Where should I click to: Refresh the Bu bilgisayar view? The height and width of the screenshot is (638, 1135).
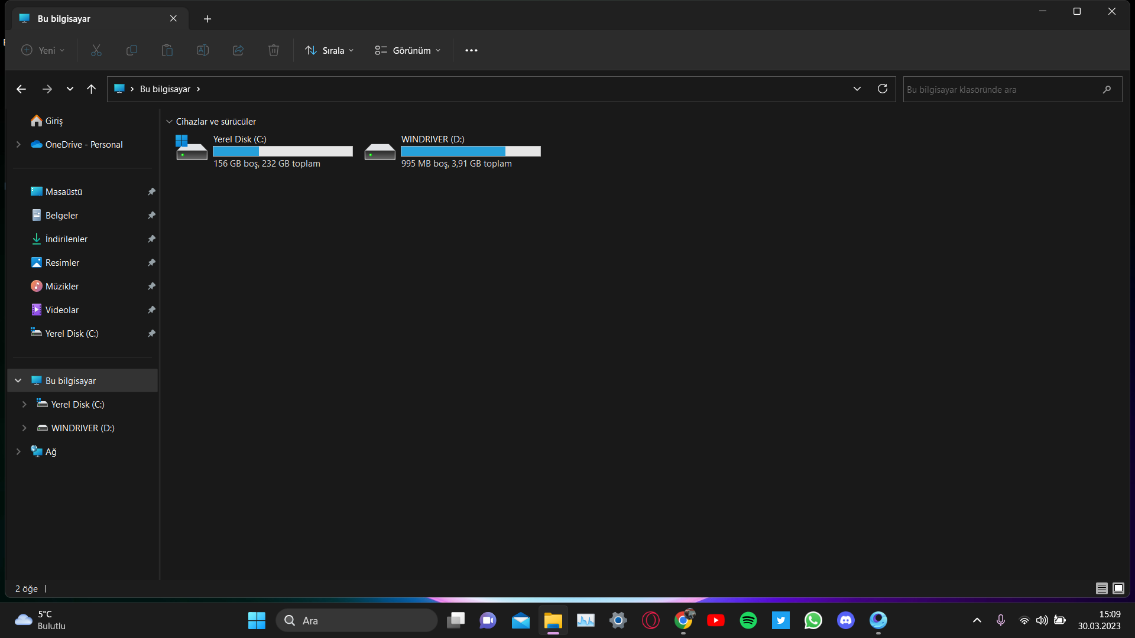883,89
